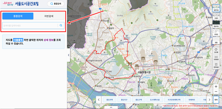Toggle the 용도구역 layer button
This screenshot has height=109, width=222.
138,100
